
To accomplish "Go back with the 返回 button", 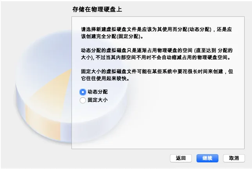I will (x=181, y=158).
